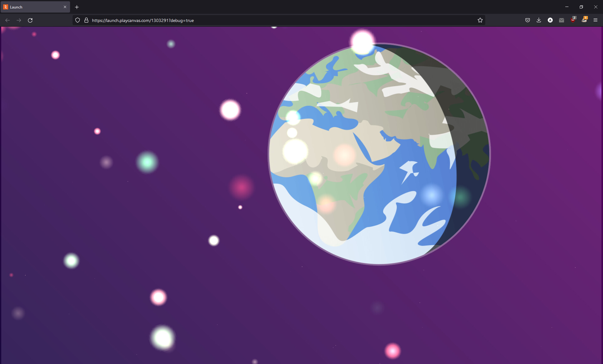603x364 pixels.
Task: Go back to the previous page
Action: point(8,20)
